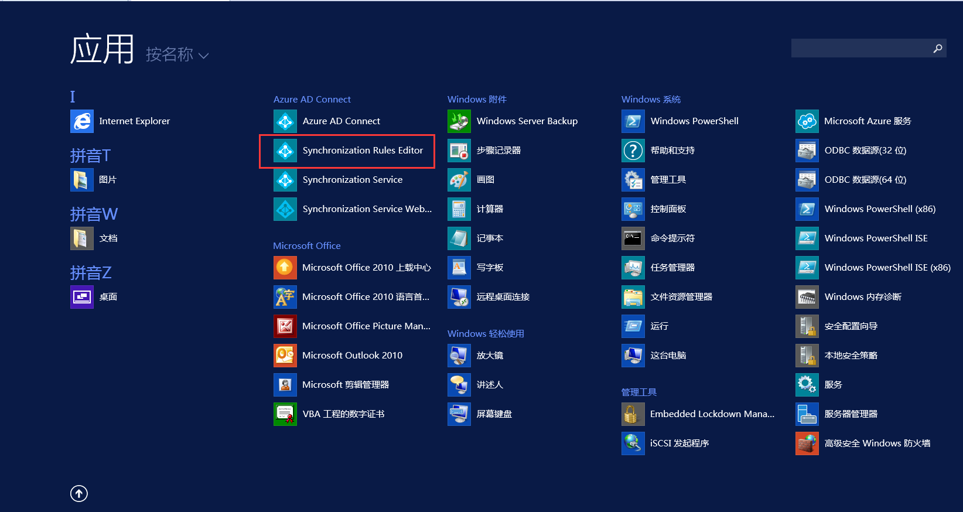Select the Windows 系统 group header

(x=651, y=100)
